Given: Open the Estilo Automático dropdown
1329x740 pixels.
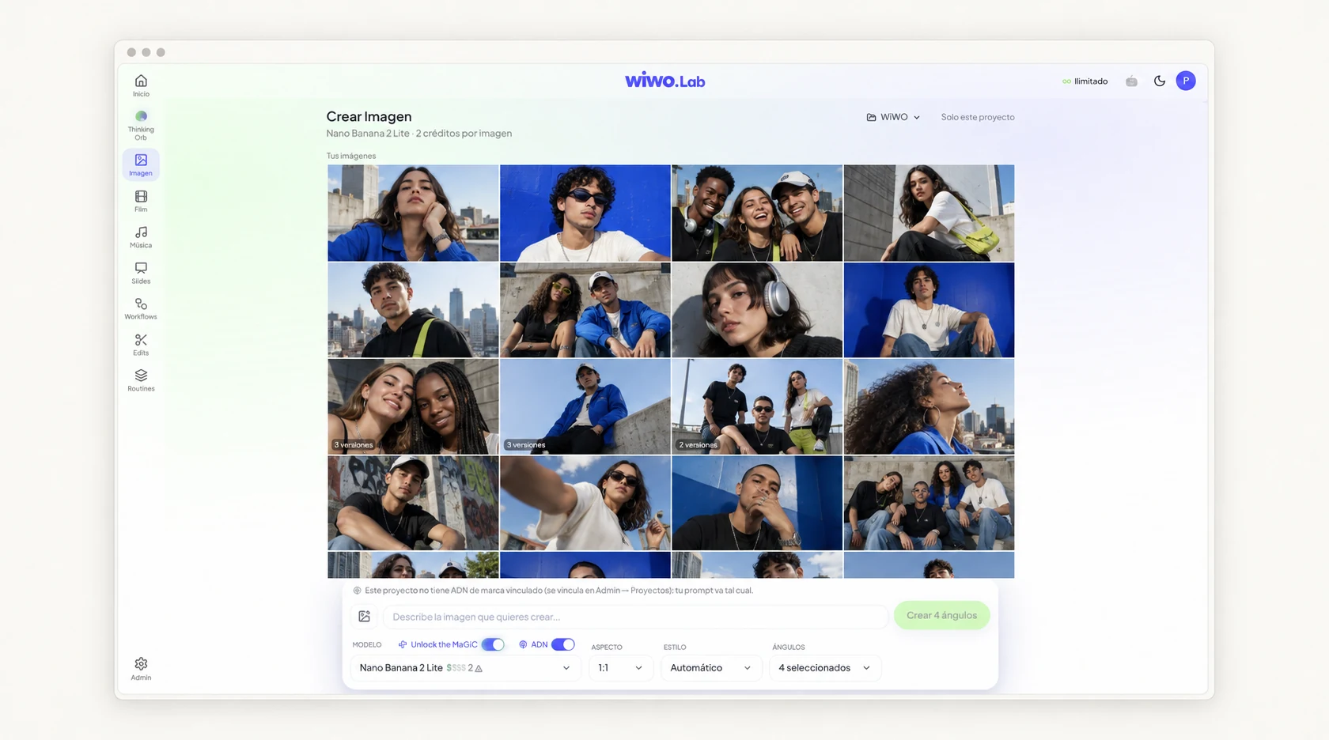Looking at the screenshot, I should [710, 668].
